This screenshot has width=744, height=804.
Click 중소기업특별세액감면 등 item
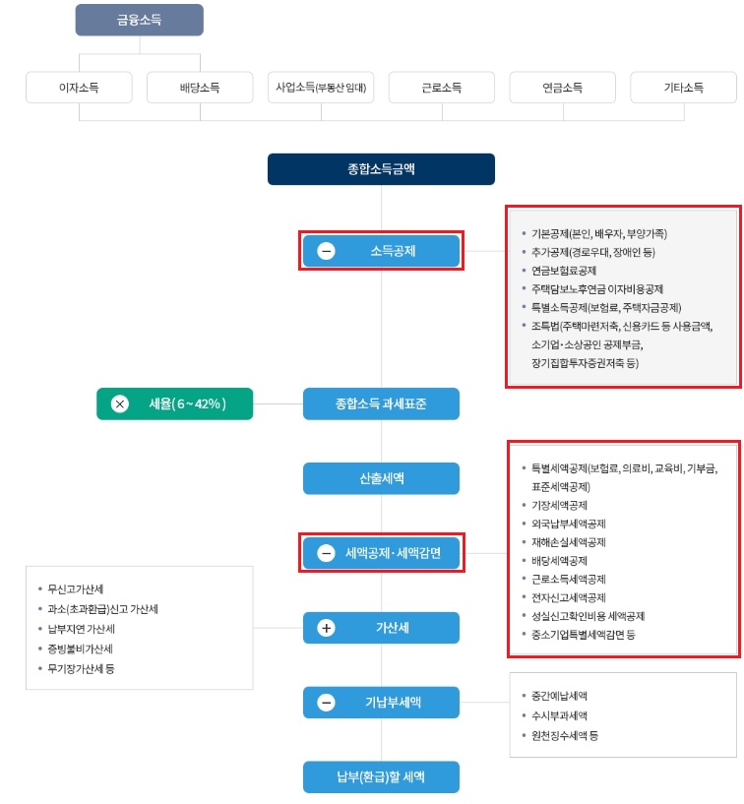click(584, 635)
